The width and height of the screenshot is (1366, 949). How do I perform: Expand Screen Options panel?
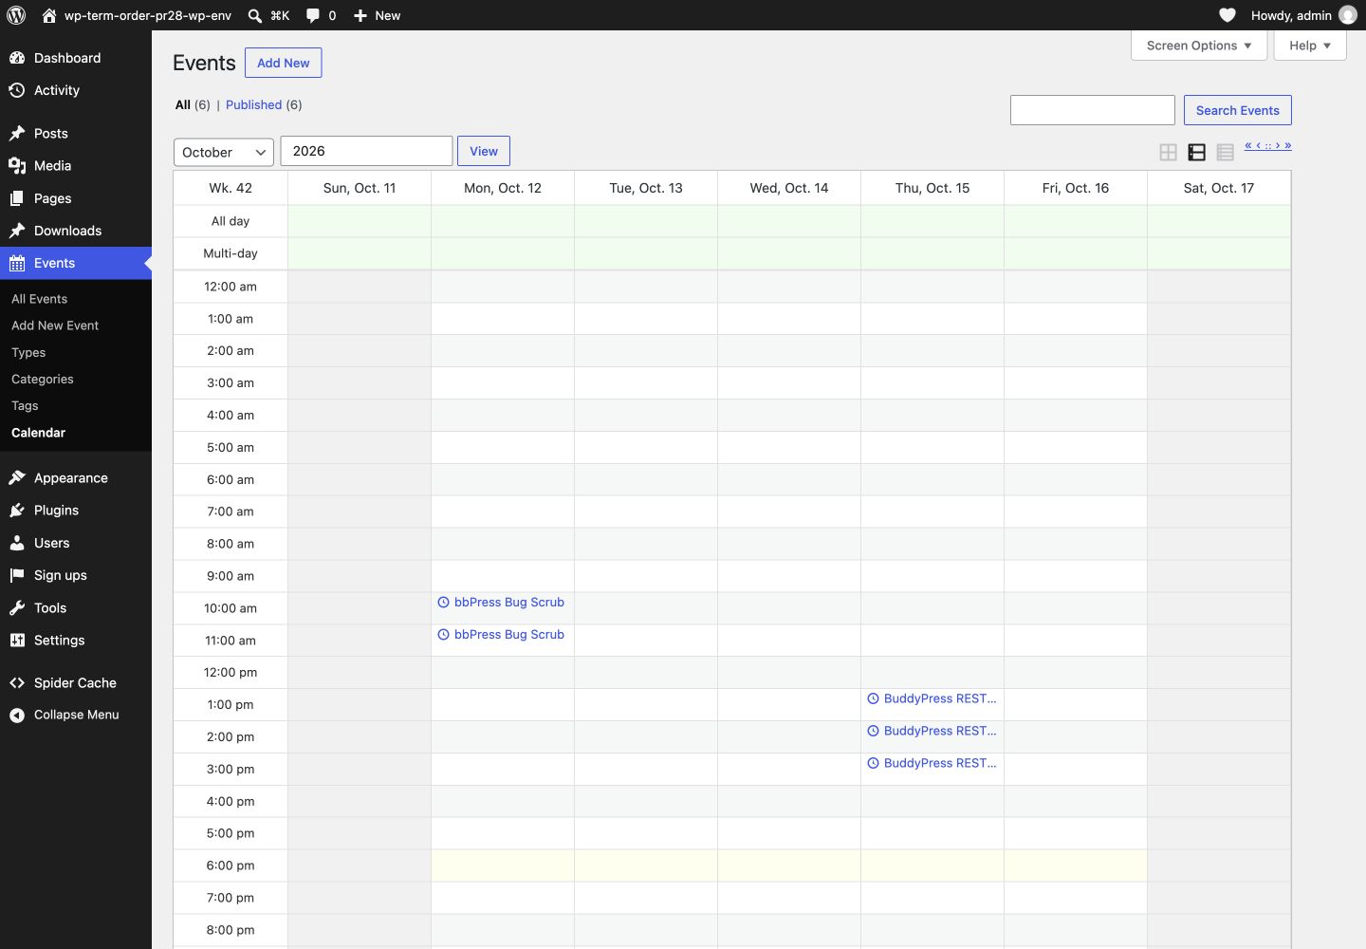click(x=1199, y=45)
